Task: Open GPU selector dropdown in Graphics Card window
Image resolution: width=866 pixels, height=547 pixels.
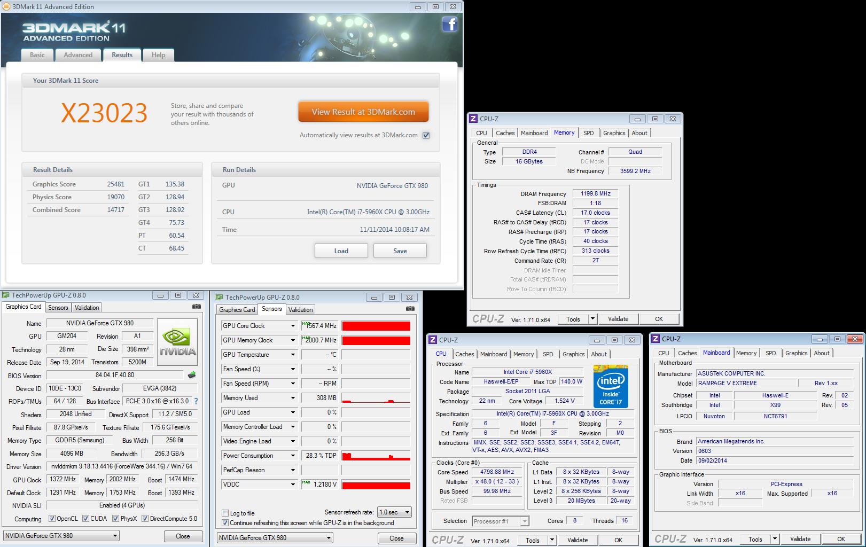Action: point(61,536)
